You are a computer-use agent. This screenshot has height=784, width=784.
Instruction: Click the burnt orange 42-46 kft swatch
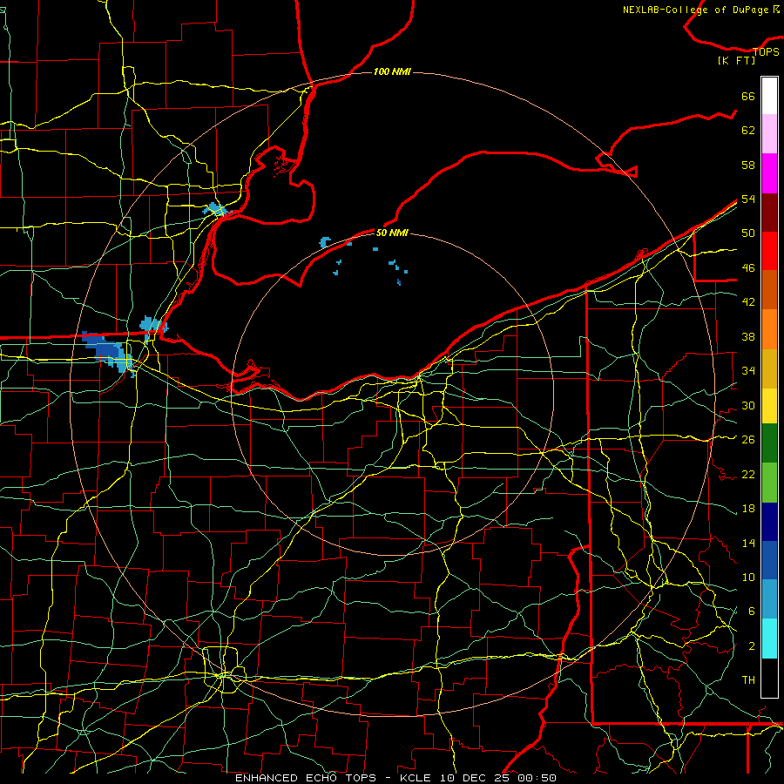(769, 289)
